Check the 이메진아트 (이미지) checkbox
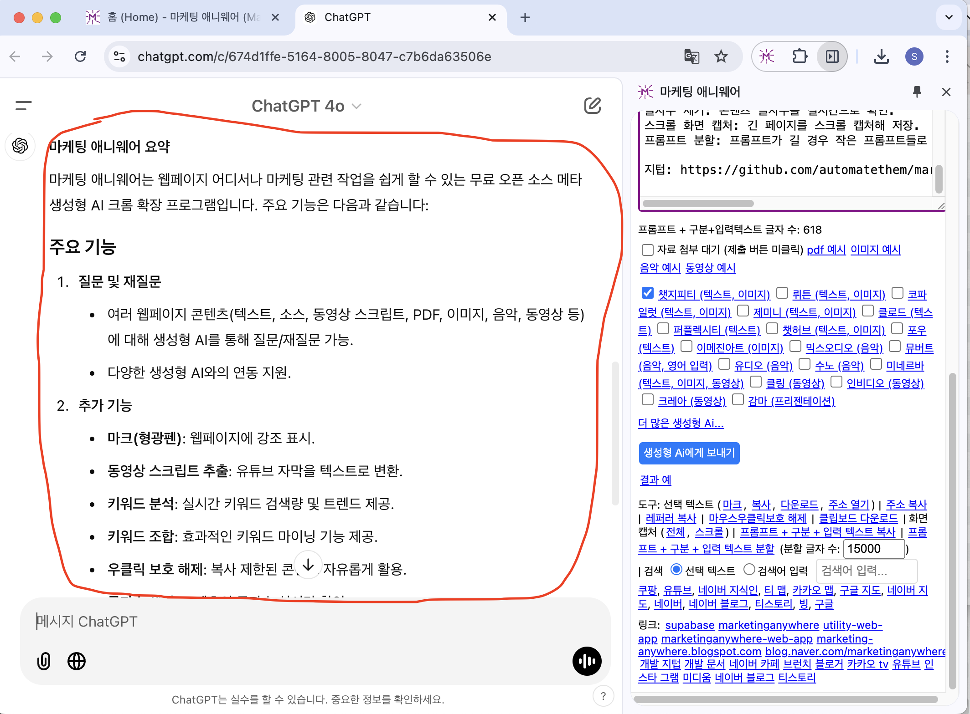The width and height of the screenshot is (970, 714). tap(686, 346)
